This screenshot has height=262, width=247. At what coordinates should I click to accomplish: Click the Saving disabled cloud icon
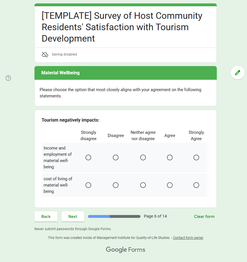pos(45,54)
